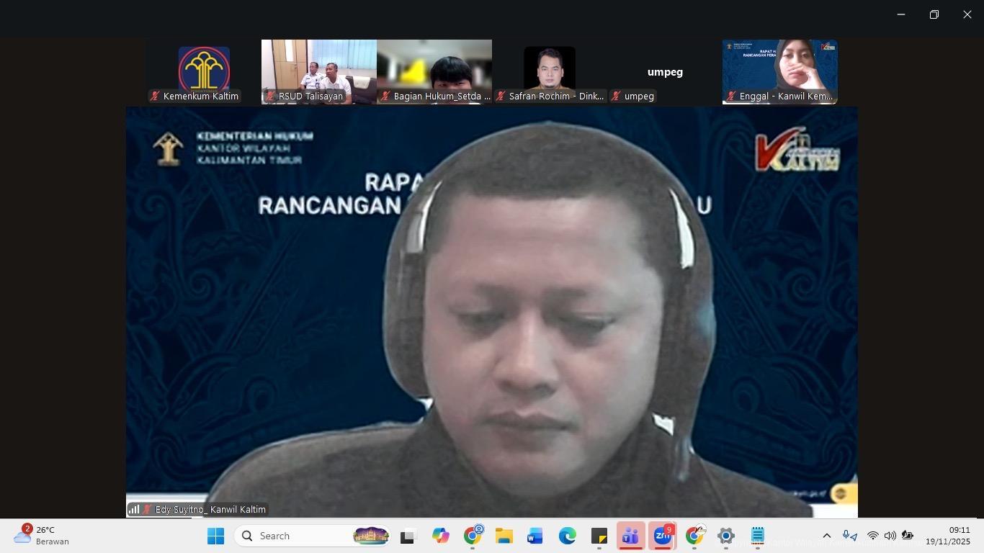Click the Enggal - Kanwil participant video tile
984x553 pixels.
point(779,72)
